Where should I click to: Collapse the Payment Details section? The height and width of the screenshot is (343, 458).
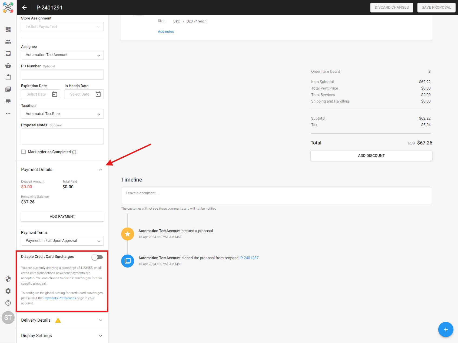100,169
